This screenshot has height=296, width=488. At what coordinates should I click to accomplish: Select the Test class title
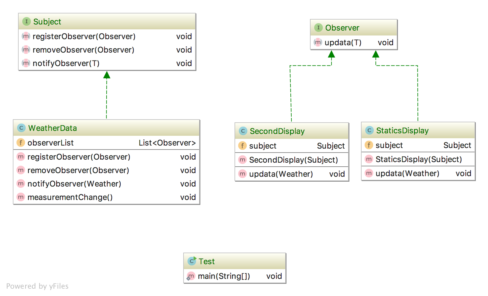coord(207,261)
